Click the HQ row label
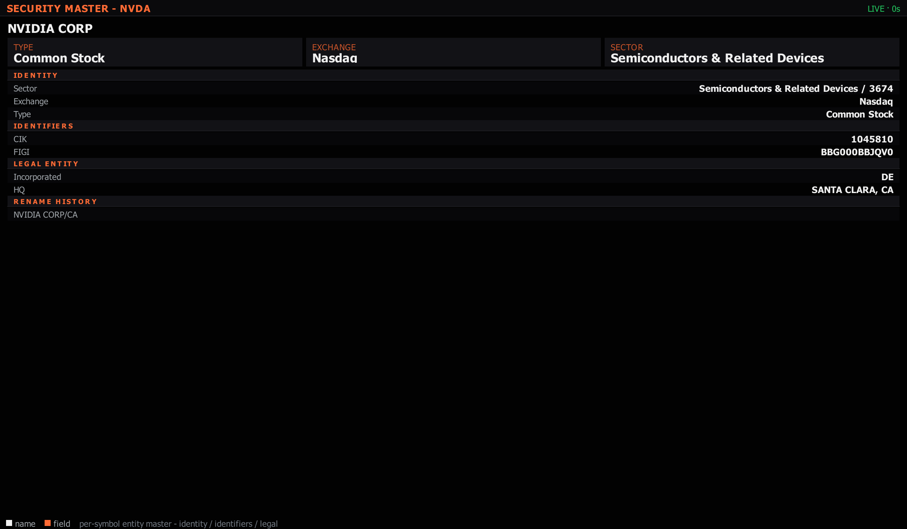Viewport: 907px width, 529px height. pos(19,190)
